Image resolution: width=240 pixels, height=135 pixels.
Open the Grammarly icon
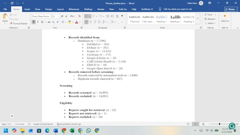point(232,126)
